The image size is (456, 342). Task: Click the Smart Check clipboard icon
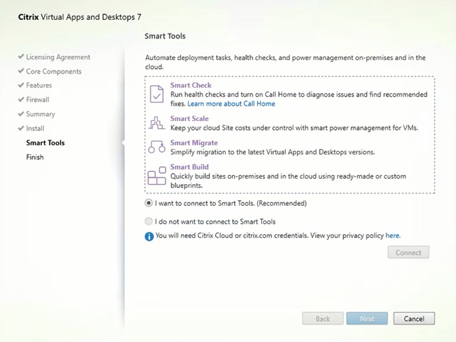point(157,94)
